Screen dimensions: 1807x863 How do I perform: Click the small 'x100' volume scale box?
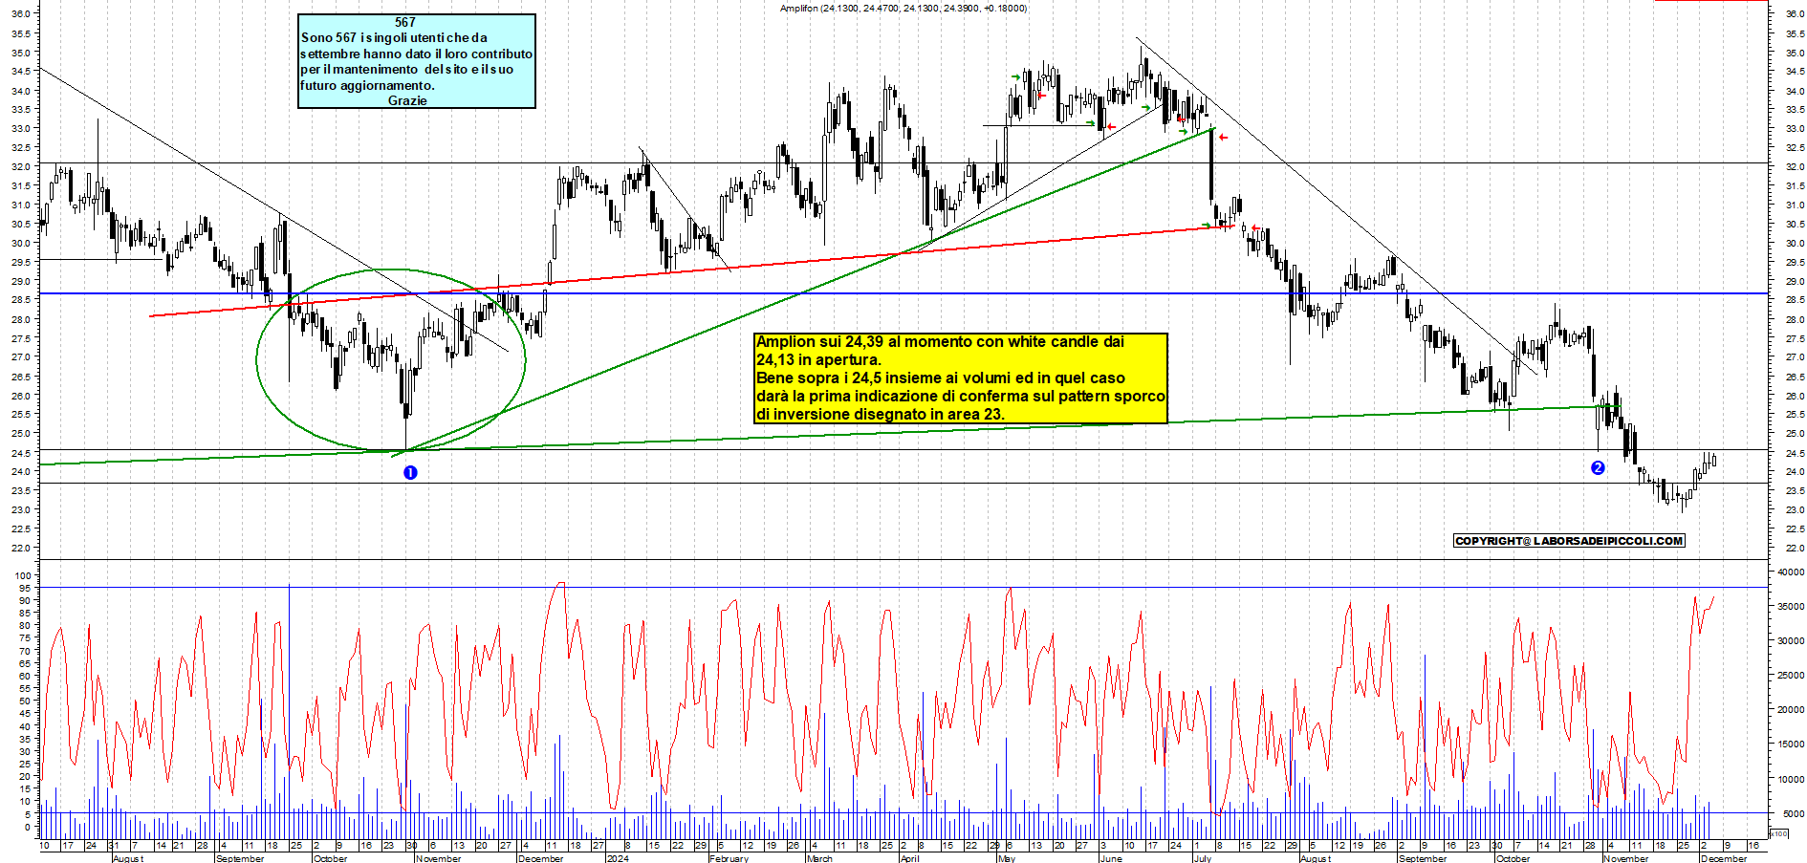click(x=1778, y=833)
